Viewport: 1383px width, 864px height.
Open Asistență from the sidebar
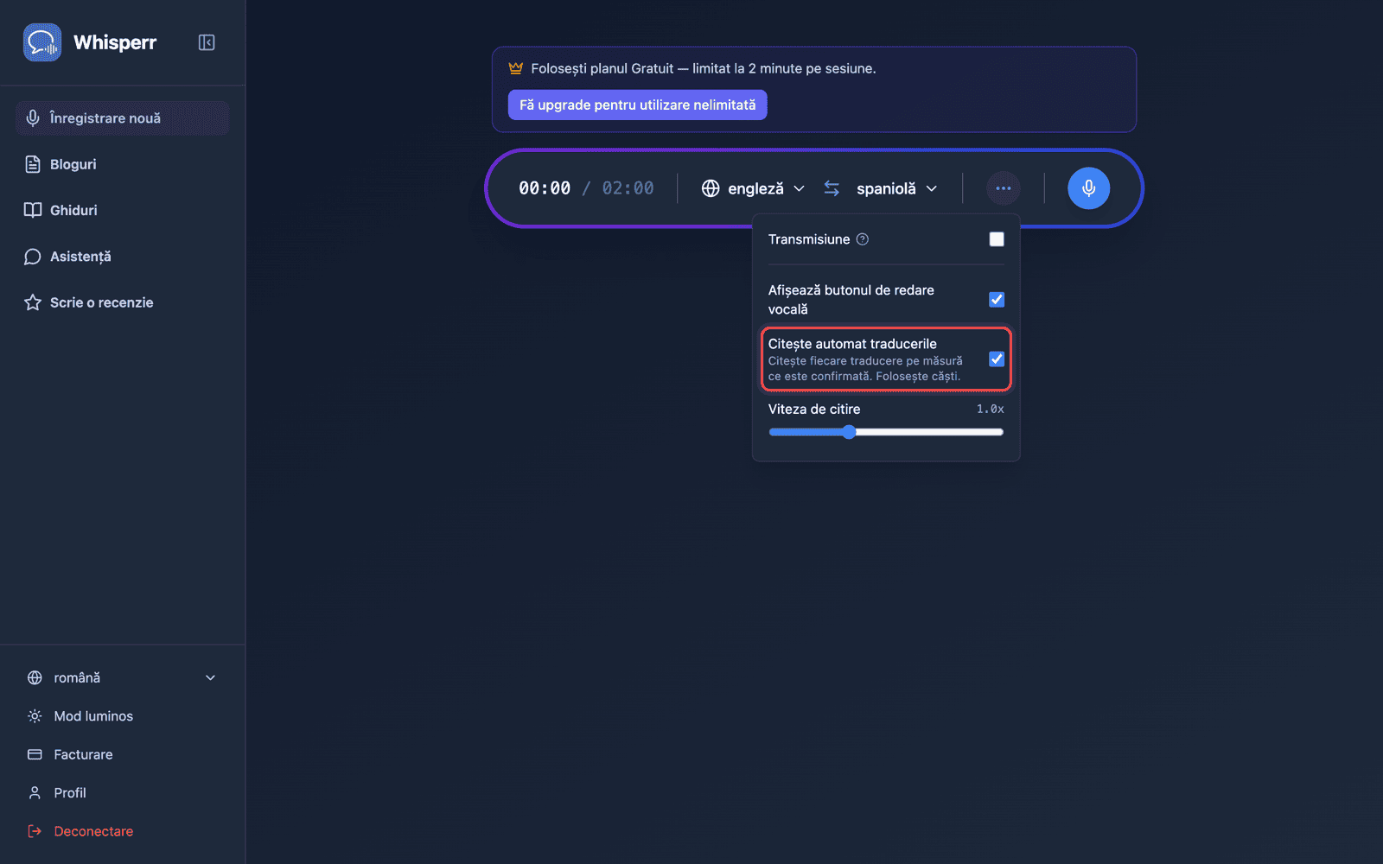pos(122,257)
